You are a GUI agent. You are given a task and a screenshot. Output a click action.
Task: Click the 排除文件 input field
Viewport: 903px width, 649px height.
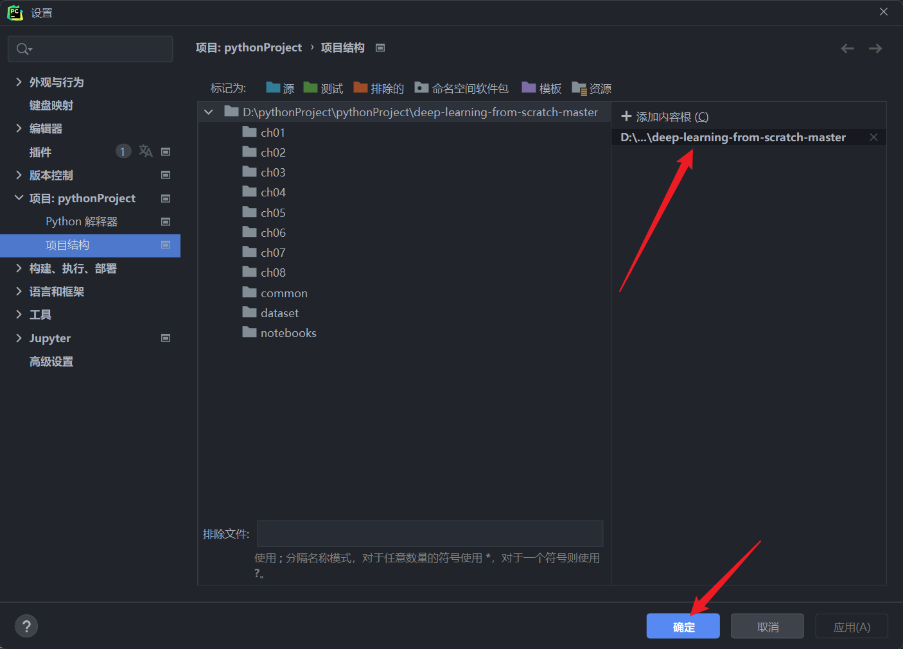[x=429, y=533]
